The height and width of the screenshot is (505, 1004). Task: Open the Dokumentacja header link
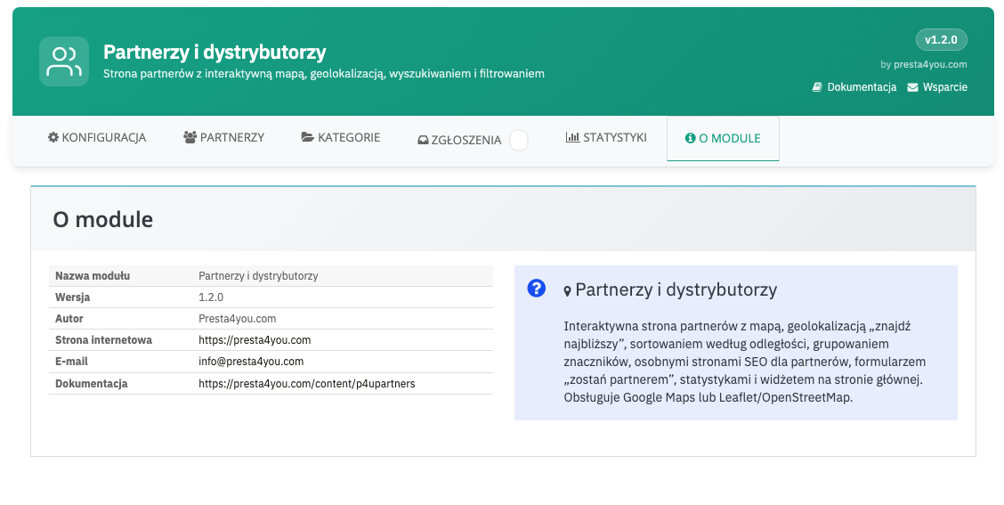tap(854, 87)
